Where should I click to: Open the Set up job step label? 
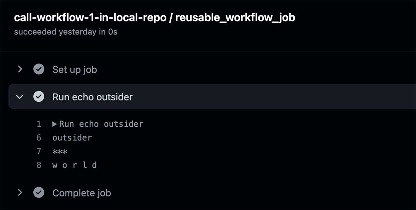click(75, 70)
